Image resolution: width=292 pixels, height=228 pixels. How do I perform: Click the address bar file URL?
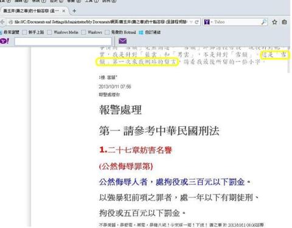click(101, 22)
